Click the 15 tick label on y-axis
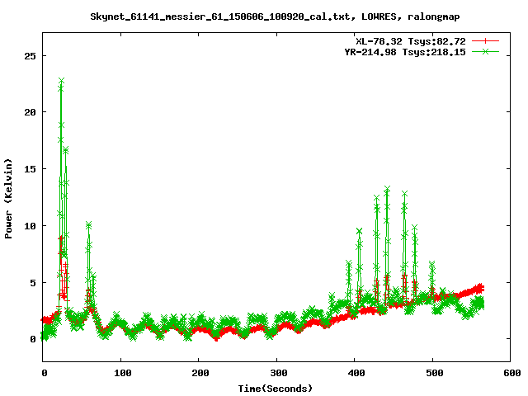Image resolution: width=528 pixels, height=396 pixels. pos(31,168)
